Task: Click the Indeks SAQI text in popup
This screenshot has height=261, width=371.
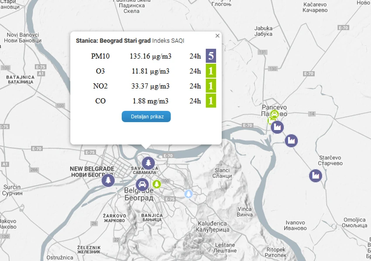Action: click(x=168, y=41)
